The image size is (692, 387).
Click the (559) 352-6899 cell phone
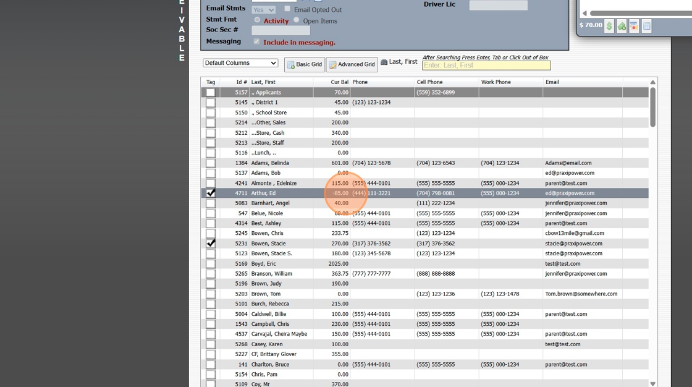(435, 92)
